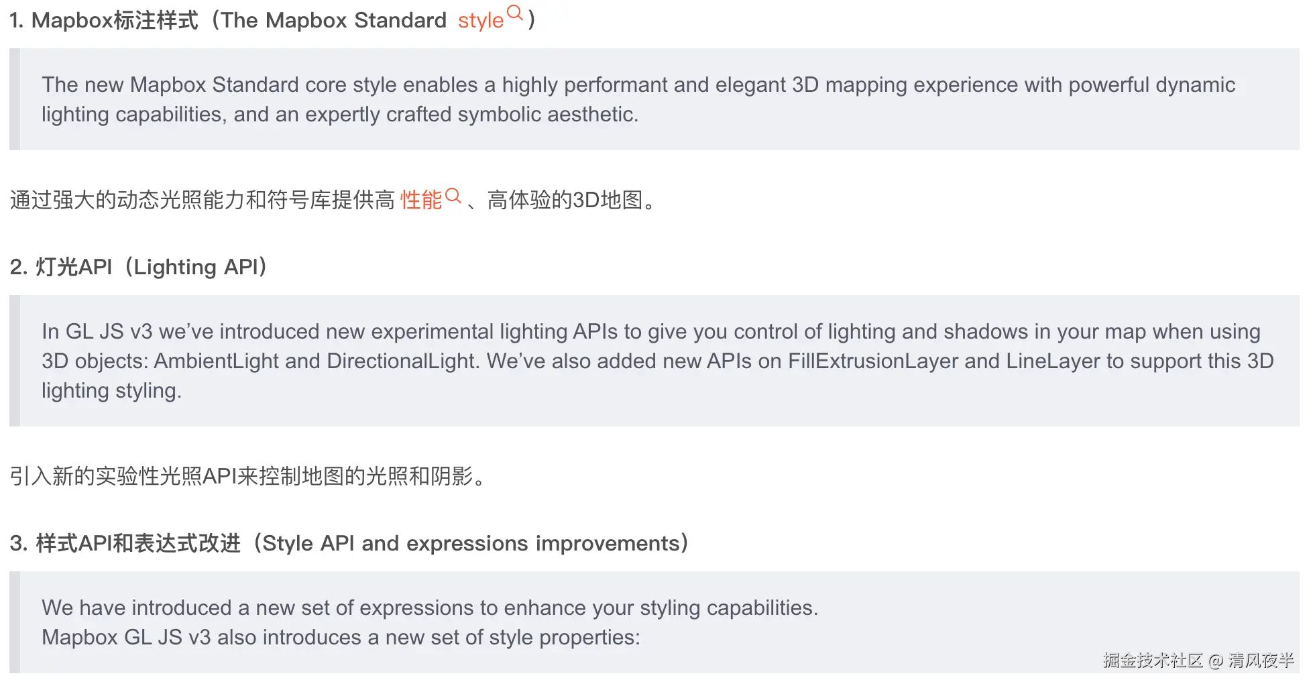The height and width of the screenshot is (688, 1313).
Task: Click the line "Mapbox GL JS v3 also introduces"
Action: [x=341, y=637]
